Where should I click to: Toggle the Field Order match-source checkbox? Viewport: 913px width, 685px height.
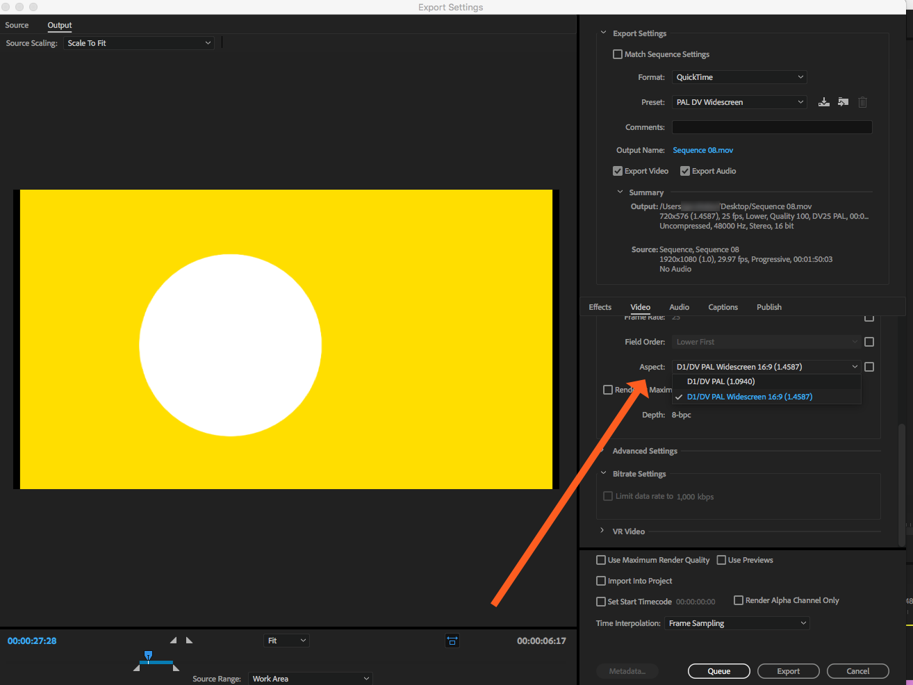pos(869,342)
